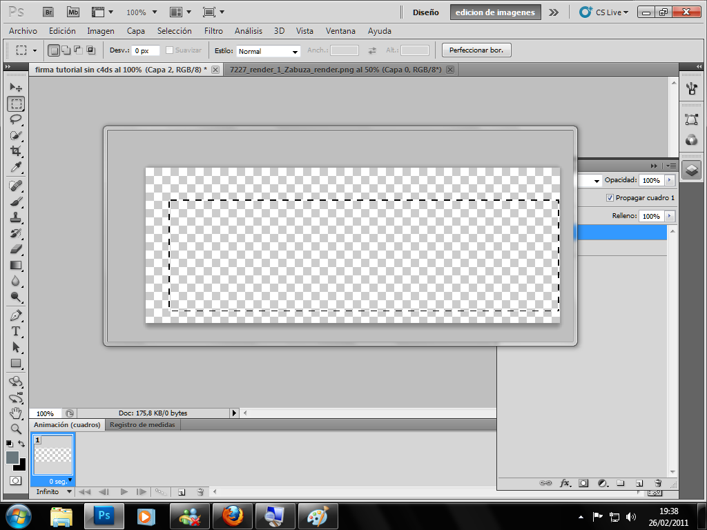
Task: Switch to Diseño workspace
Action: pos(425,12)
